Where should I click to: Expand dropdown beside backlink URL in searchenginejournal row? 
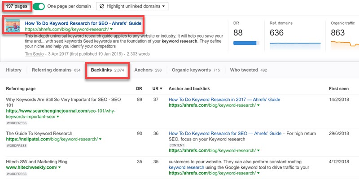coord(258,105)
